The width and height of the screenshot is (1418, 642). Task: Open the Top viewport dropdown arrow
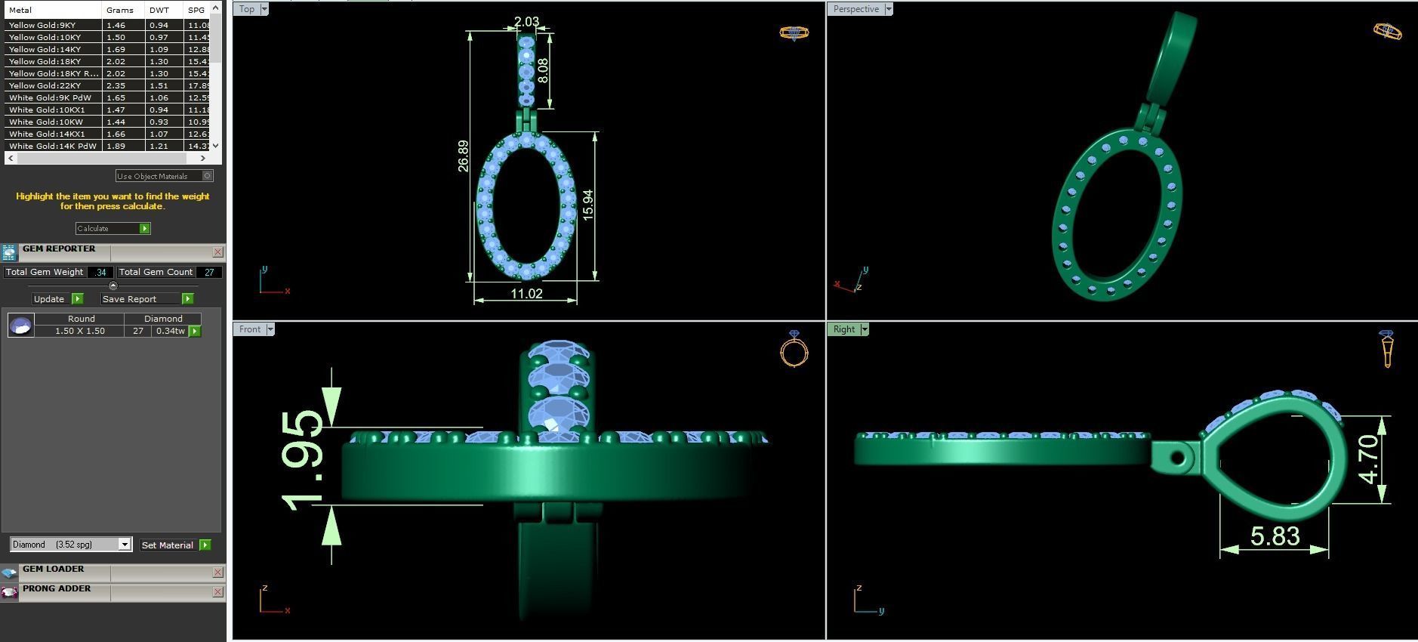(x=264, y=9)
